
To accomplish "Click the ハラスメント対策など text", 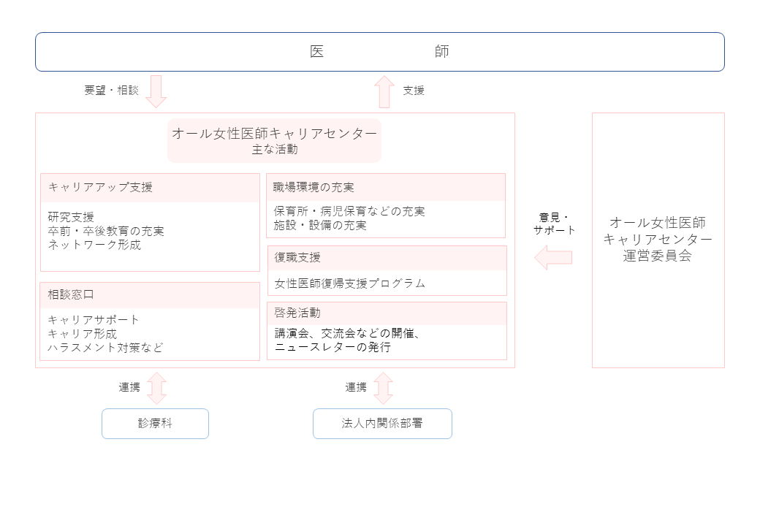I will pyautogui.click(x=105, y=348).
